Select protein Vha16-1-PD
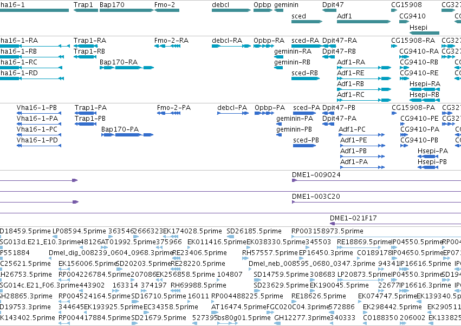 click(39, 146)
